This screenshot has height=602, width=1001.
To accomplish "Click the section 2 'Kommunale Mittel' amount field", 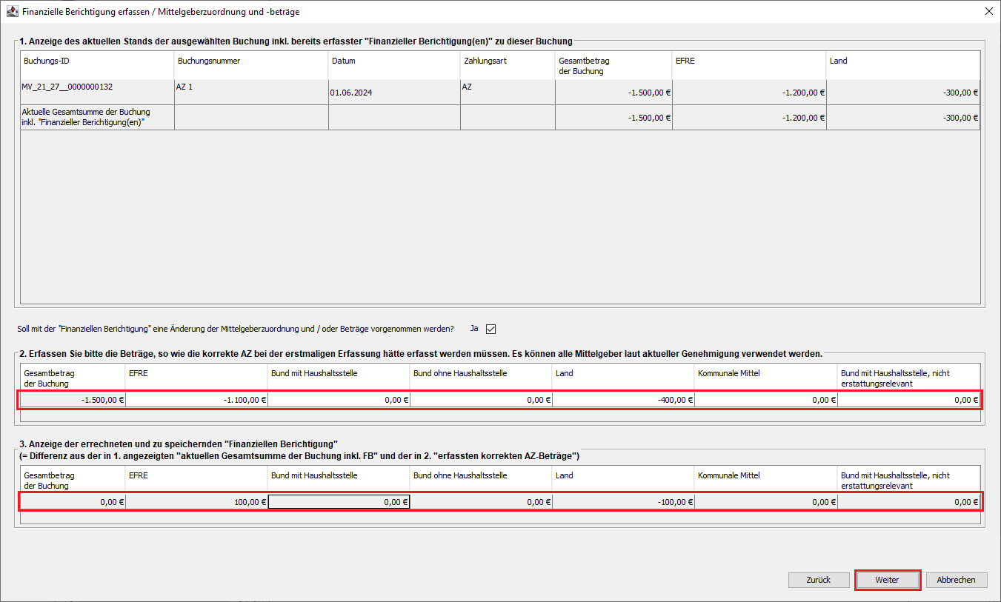I will pyautogui.click(x=765, y=400).
